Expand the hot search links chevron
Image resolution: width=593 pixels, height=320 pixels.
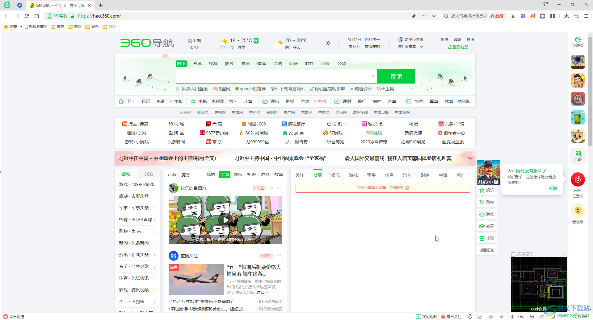tap(412, 89)
